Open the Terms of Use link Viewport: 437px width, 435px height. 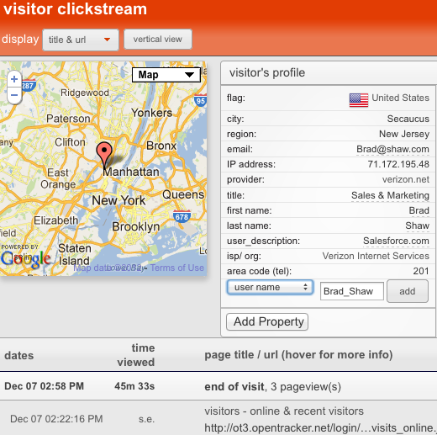pos(177,268)
